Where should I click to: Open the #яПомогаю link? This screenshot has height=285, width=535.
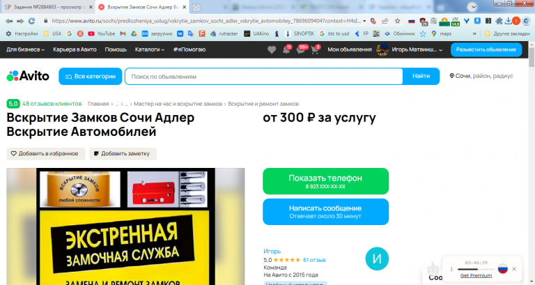tap(189, 49)
